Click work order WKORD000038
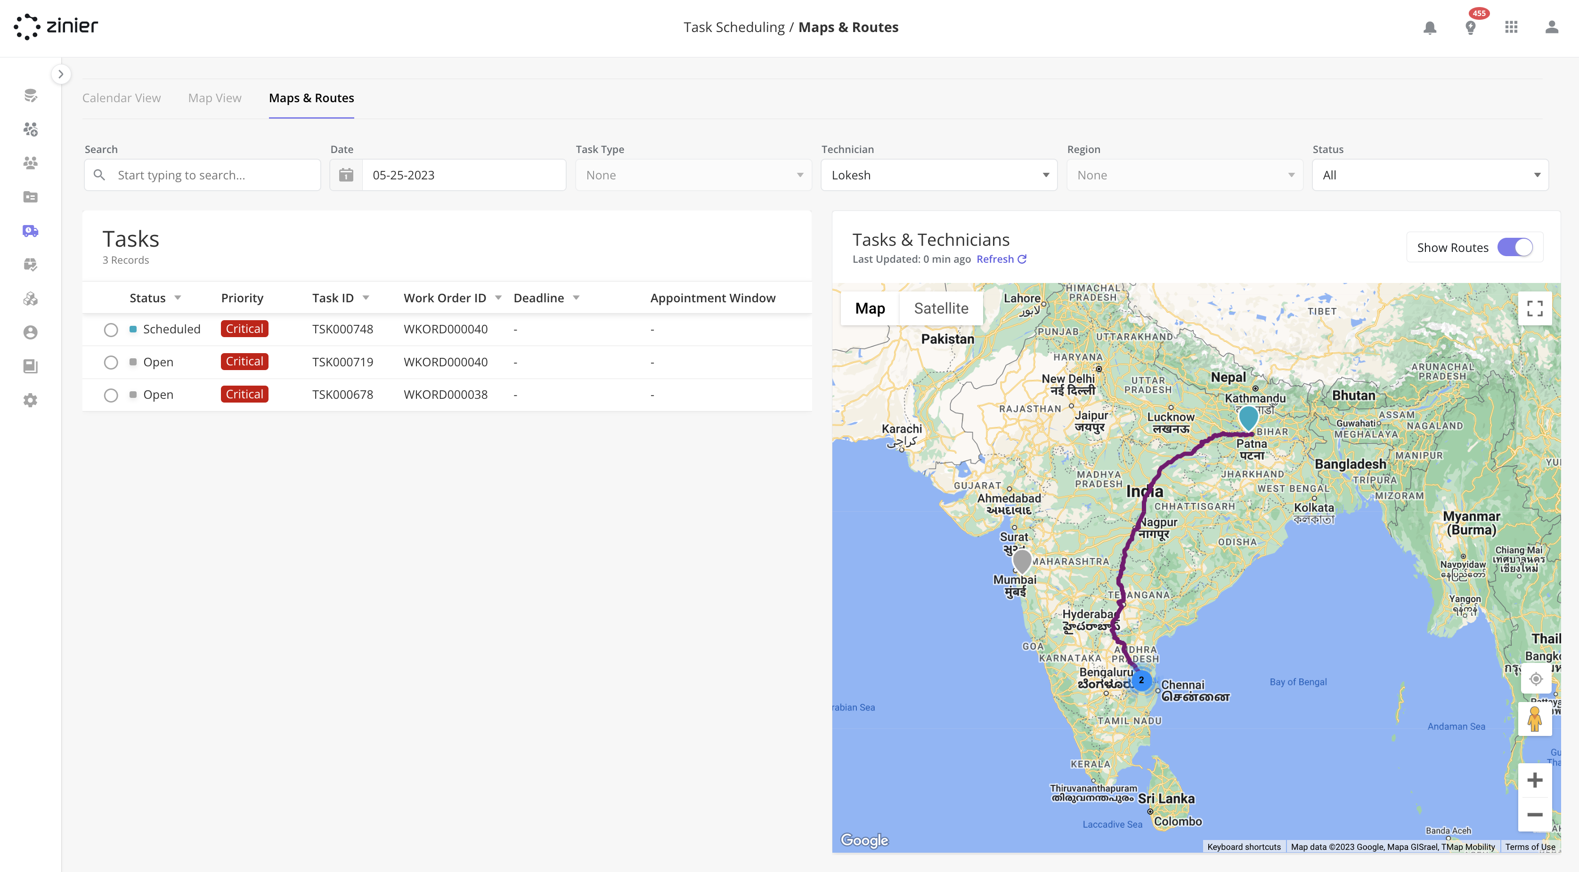Image resolution: width=1579 pixels, height=872 pixels. 445,395
